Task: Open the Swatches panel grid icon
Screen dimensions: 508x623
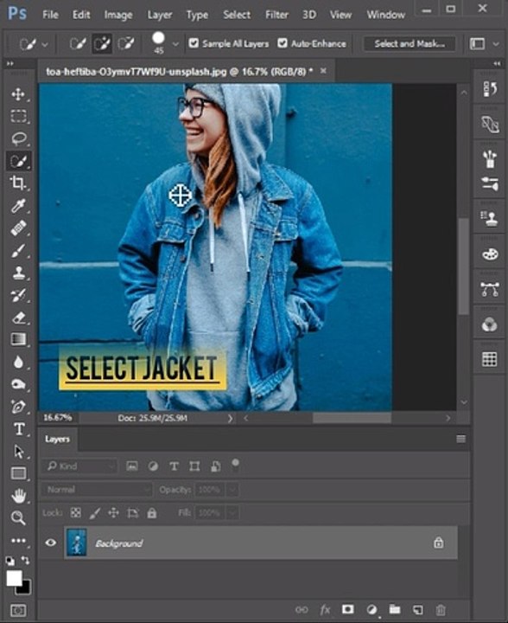Action: point(489,359)
